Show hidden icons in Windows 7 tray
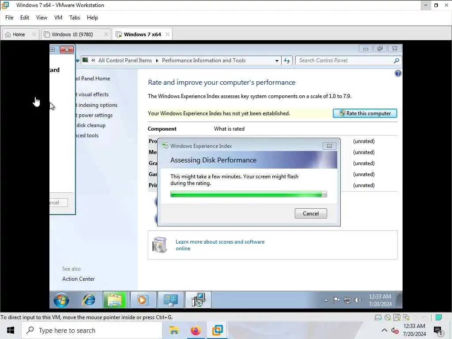Screen dimensions: 452x339 click(x=326, y=300)
